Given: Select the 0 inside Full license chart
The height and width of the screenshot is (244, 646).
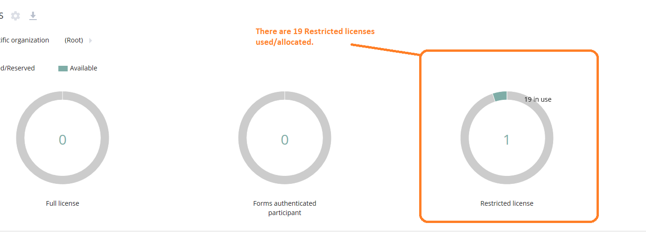Looking at the screenshot, I should point(63,139).
